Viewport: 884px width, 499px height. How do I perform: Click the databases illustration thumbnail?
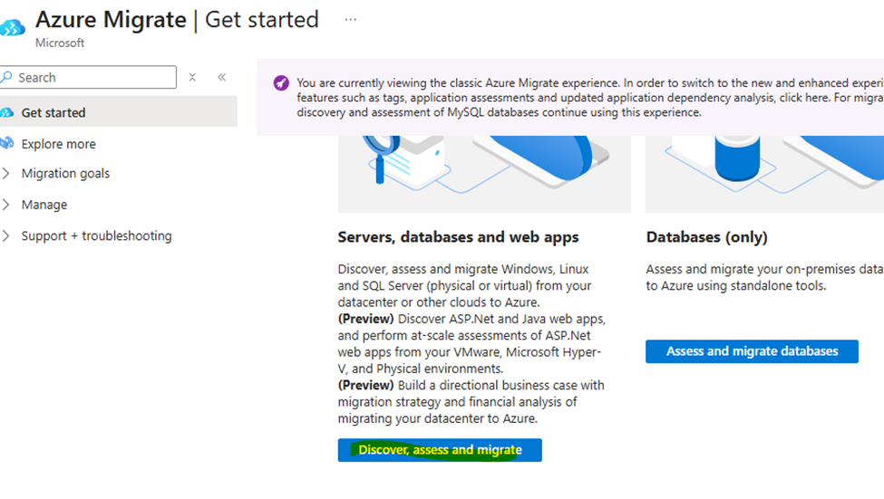[765, 174]
